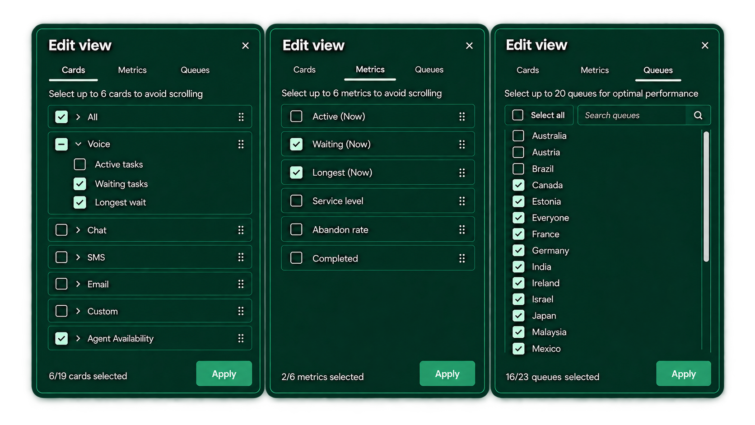Image resolution: width=755 pixels, height=425 pixels.
Task: Close the Queues Edit view panel
Action: [x=705, y=45]
